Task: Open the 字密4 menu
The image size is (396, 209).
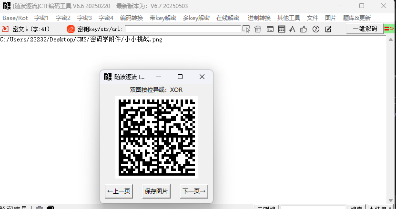Action: click(106, 18)
